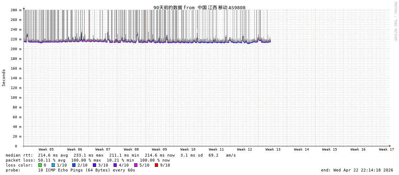Click the Seconds y-axis title
399x175 pixels.
(x=4, y=78)
